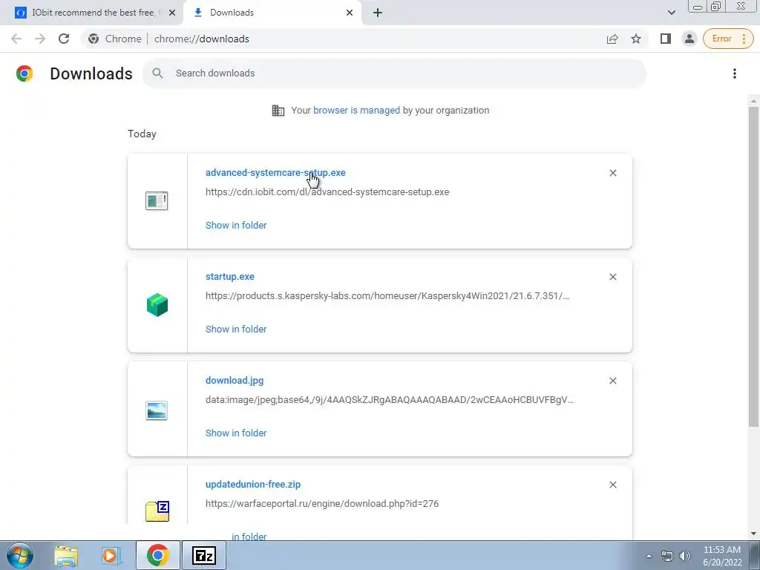Image resolution: width=760 pixels, height=570 pixels.
Task: Bookmark this tab with the star icon
Action: point(636,39)
